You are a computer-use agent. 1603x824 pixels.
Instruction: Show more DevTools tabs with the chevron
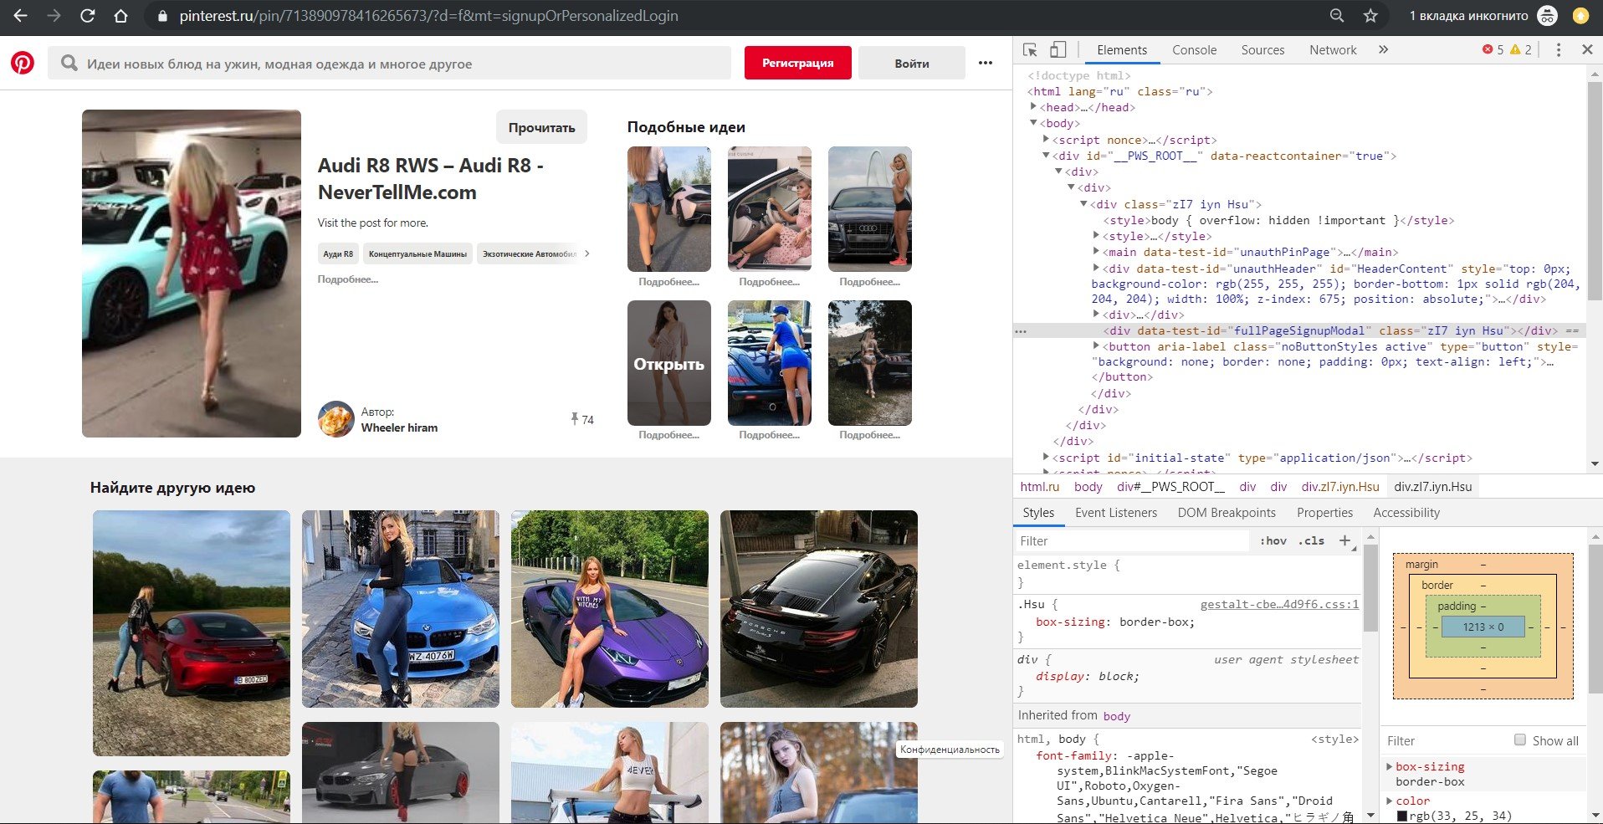pos(1383,50)
